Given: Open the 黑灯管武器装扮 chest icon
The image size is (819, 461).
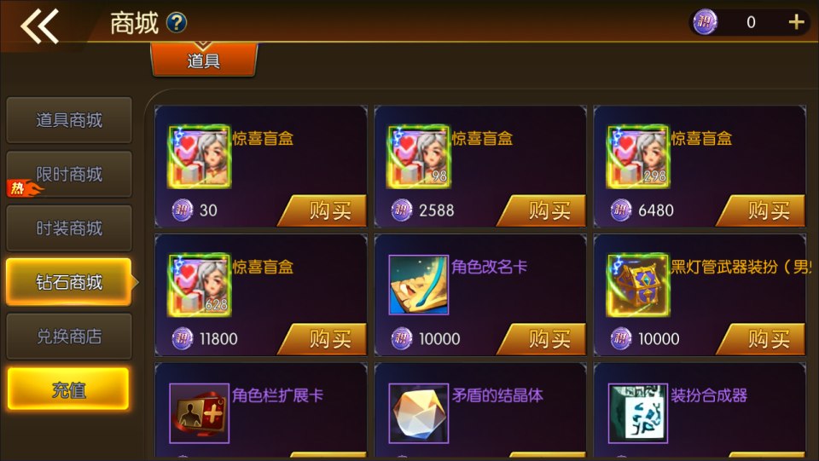Looking at the screenshot, I should click(638, 285).
